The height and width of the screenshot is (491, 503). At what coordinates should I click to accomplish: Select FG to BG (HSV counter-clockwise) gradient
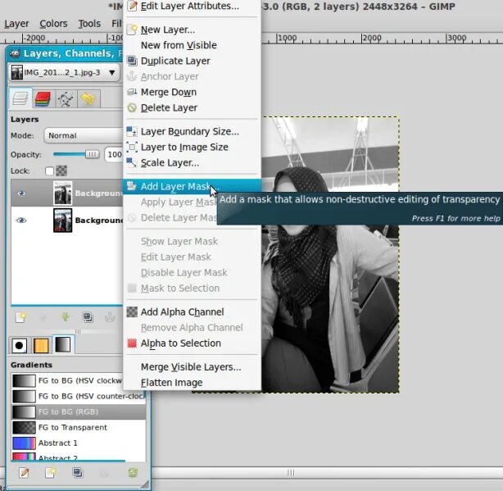click(x=79, y=397)
